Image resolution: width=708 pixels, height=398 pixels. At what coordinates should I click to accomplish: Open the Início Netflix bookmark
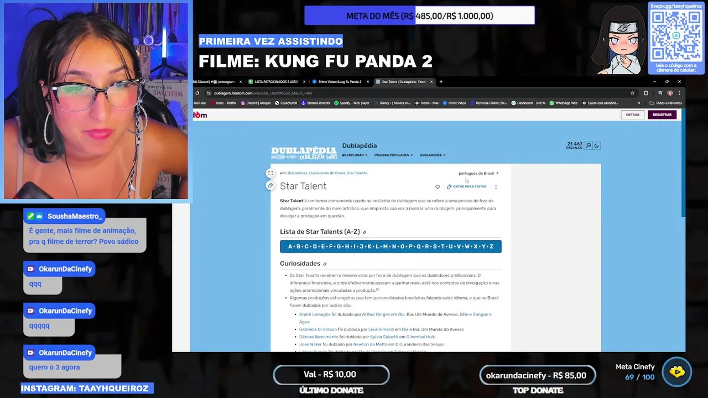tap(223, 103)
